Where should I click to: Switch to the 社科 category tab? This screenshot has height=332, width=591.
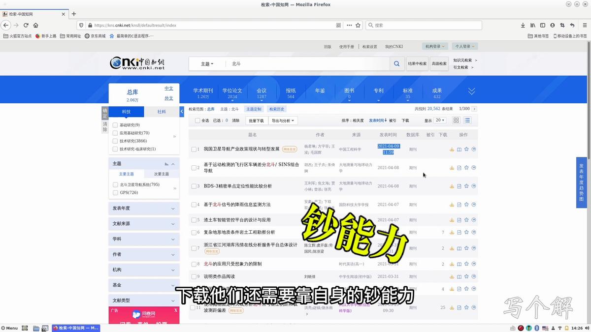pyautogui.click(x=162, y=112)
